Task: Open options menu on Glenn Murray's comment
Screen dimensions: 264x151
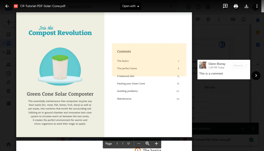Action: [246, 66]
